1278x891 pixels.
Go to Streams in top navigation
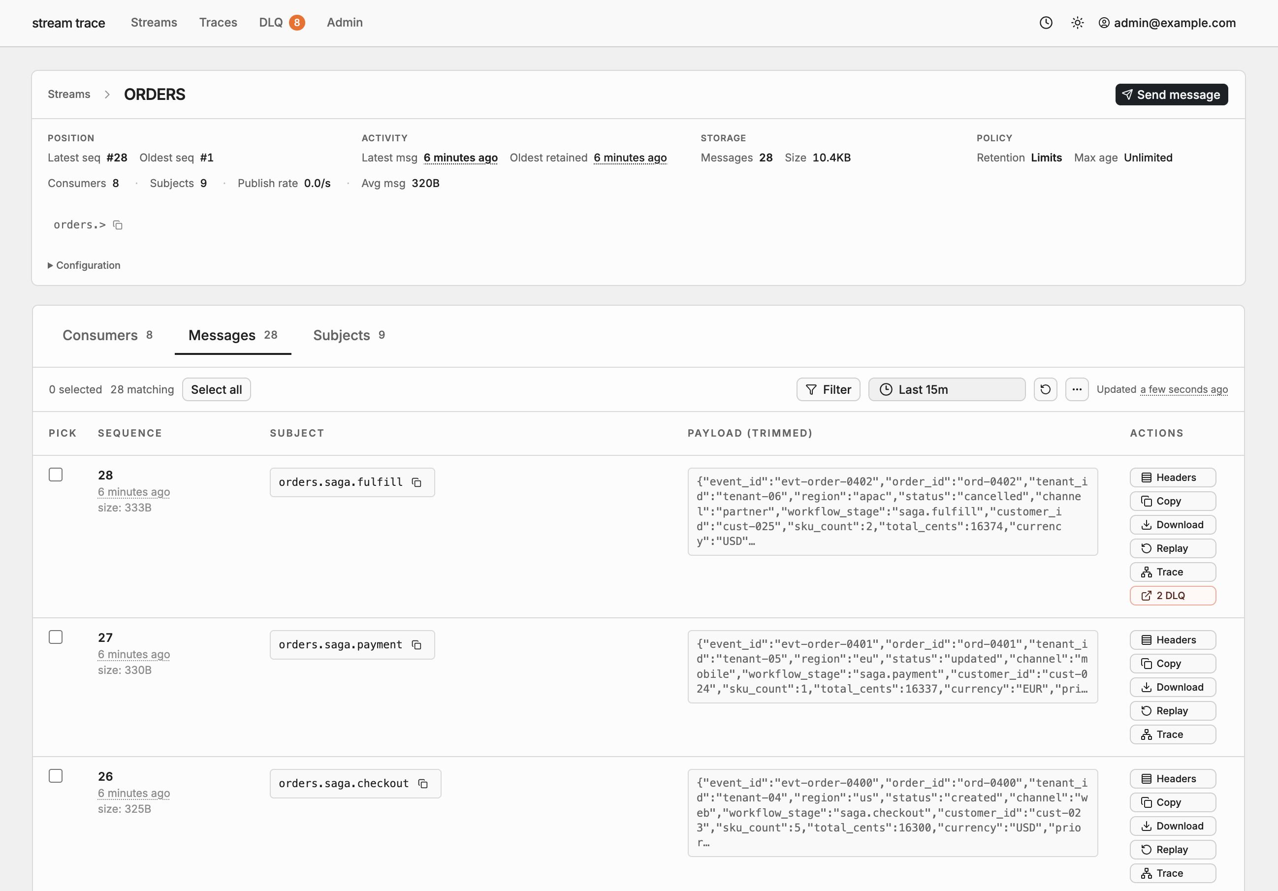pos(154,23)
